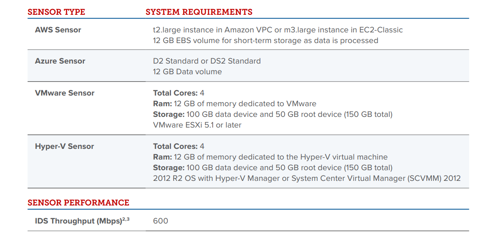Viewport: 492px width, 235px height.
Task: Click the D2 Standard or DS2 Standard text
Action: (207, 61)
